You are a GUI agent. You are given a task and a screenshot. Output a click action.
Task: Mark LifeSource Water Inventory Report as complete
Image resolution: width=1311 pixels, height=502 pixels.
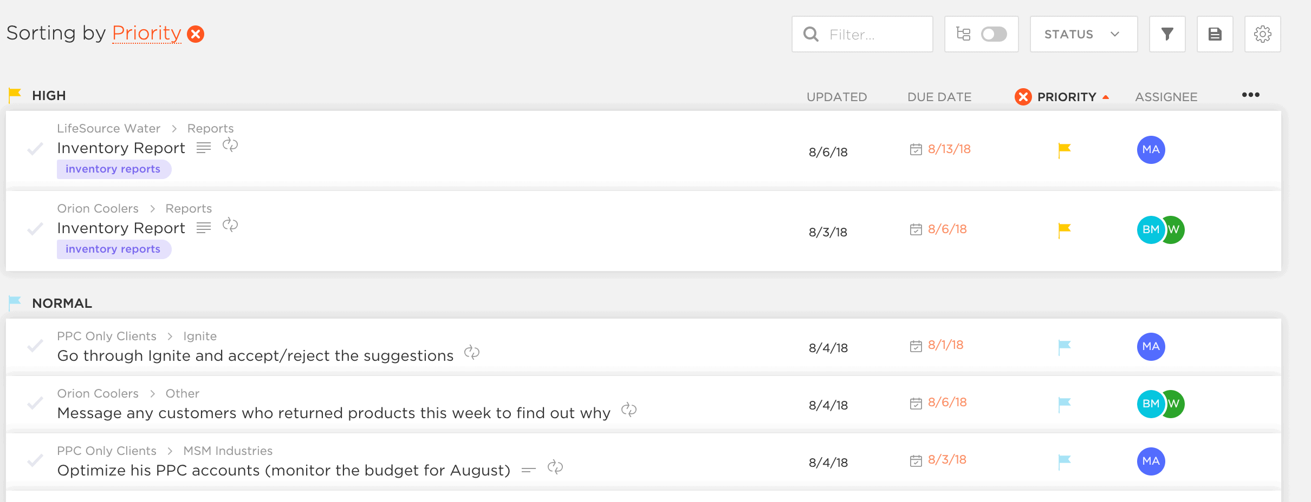(x=35, y=149)
